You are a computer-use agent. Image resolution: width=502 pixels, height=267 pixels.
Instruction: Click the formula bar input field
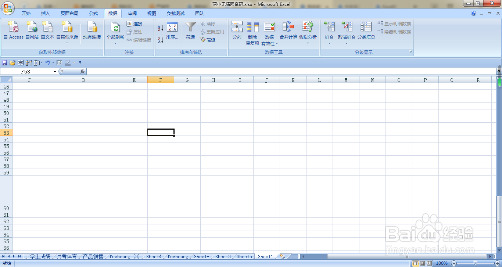click(291, 71)
